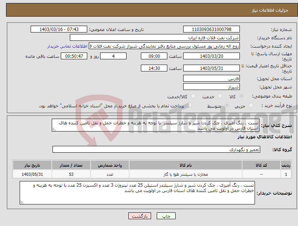298x226 pixels.
Task: Click the بازگشت (back) button
Action: (x=140, y=216)
